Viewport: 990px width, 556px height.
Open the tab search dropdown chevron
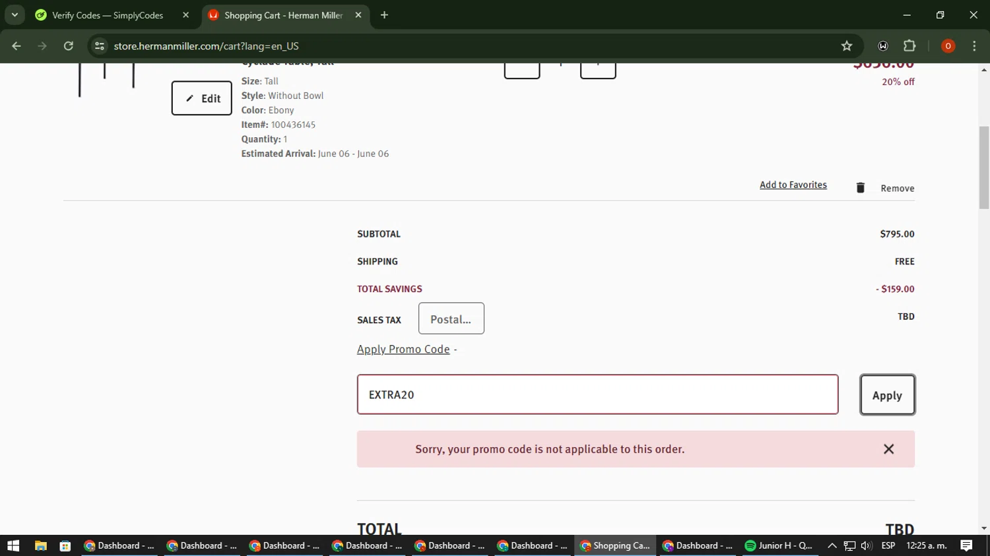click(15, 15)
